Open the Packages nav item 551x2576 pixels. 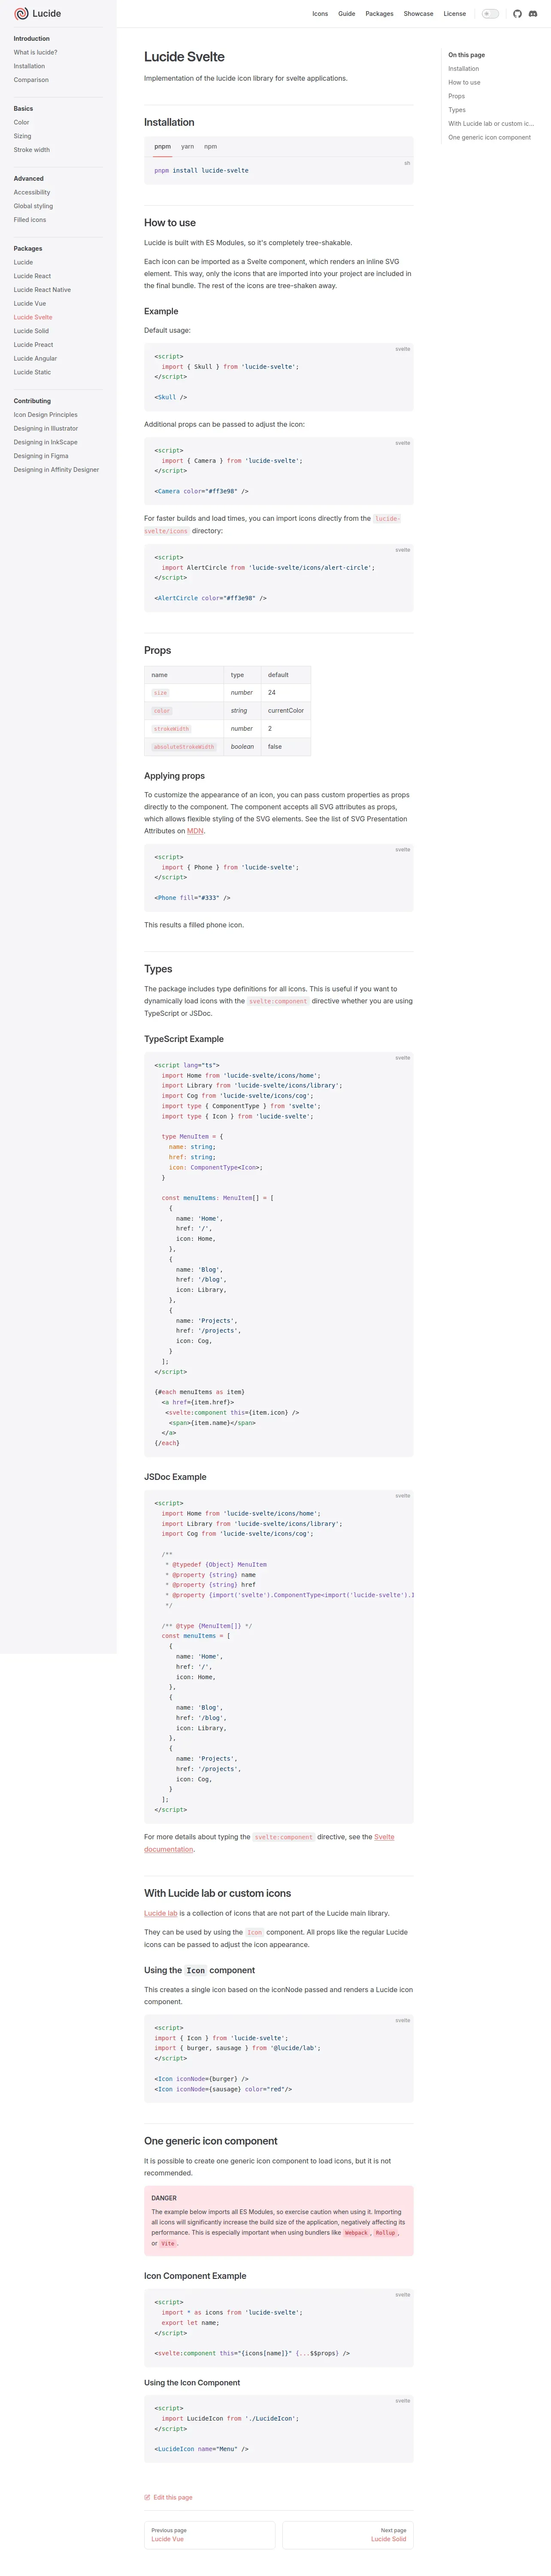click(379, 14)
